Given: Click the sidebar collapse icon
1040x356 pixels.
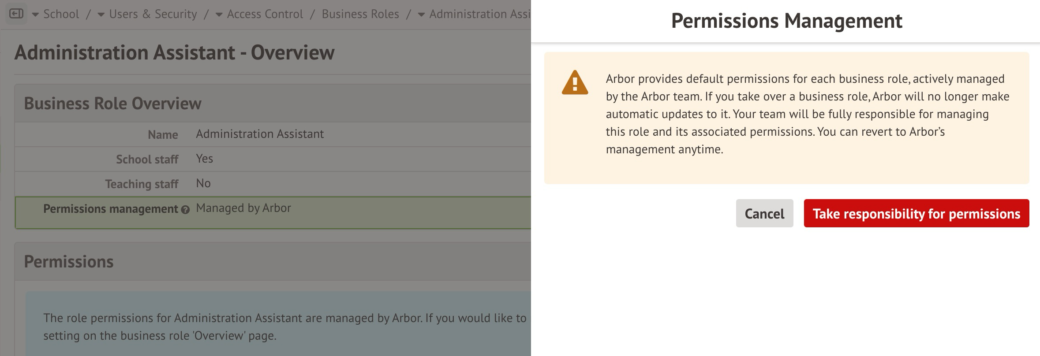Looking at the screenshot, I should coord(16,14).
